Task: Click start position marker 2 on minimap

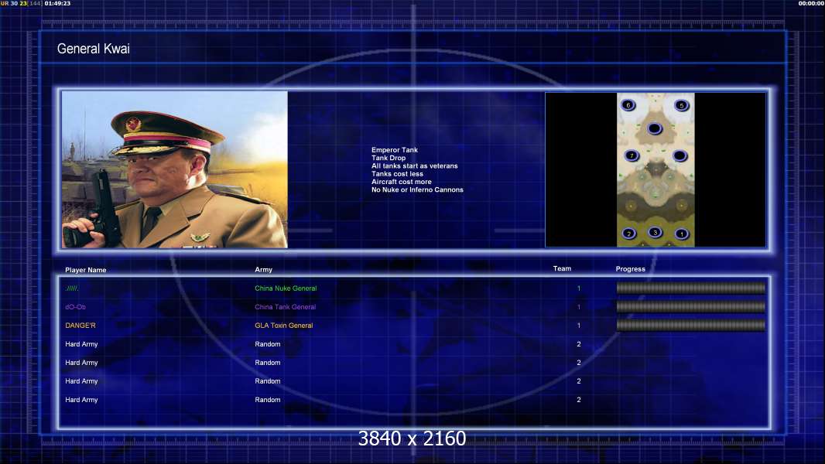Action: coord(628,234)
